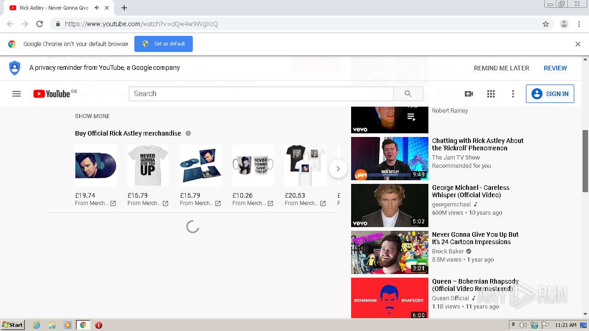Dismiss the default browser infobar
The height and width of the screenshot is (331, 589).
[578, 44]
